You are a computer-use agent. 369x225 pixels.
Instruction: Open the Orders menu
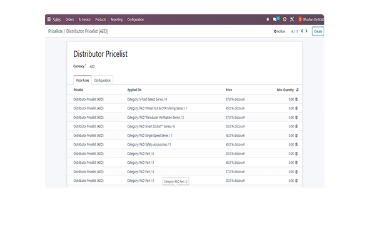(x=69, y=19)
